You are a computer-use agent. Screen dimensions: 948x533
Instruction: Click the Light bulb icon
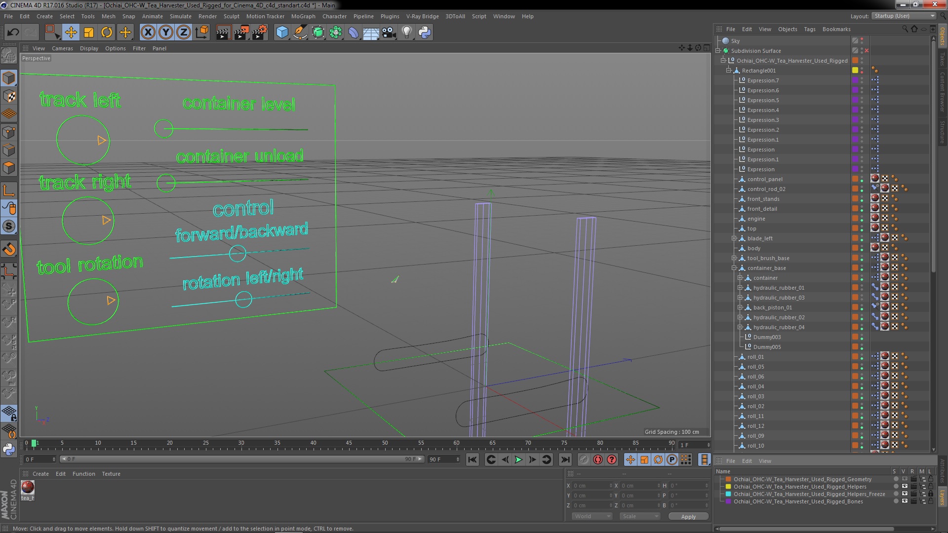[x=406, y=33]
